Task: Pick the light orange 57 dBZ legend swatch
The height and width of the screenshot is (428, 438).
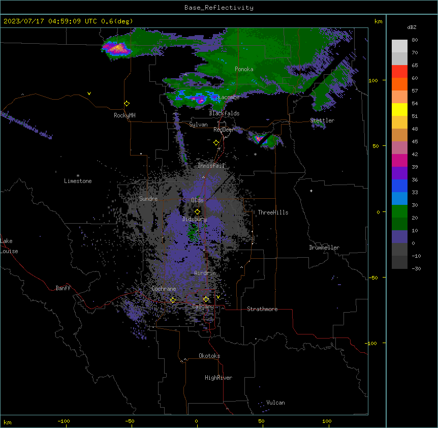Action: click(399, 97)
